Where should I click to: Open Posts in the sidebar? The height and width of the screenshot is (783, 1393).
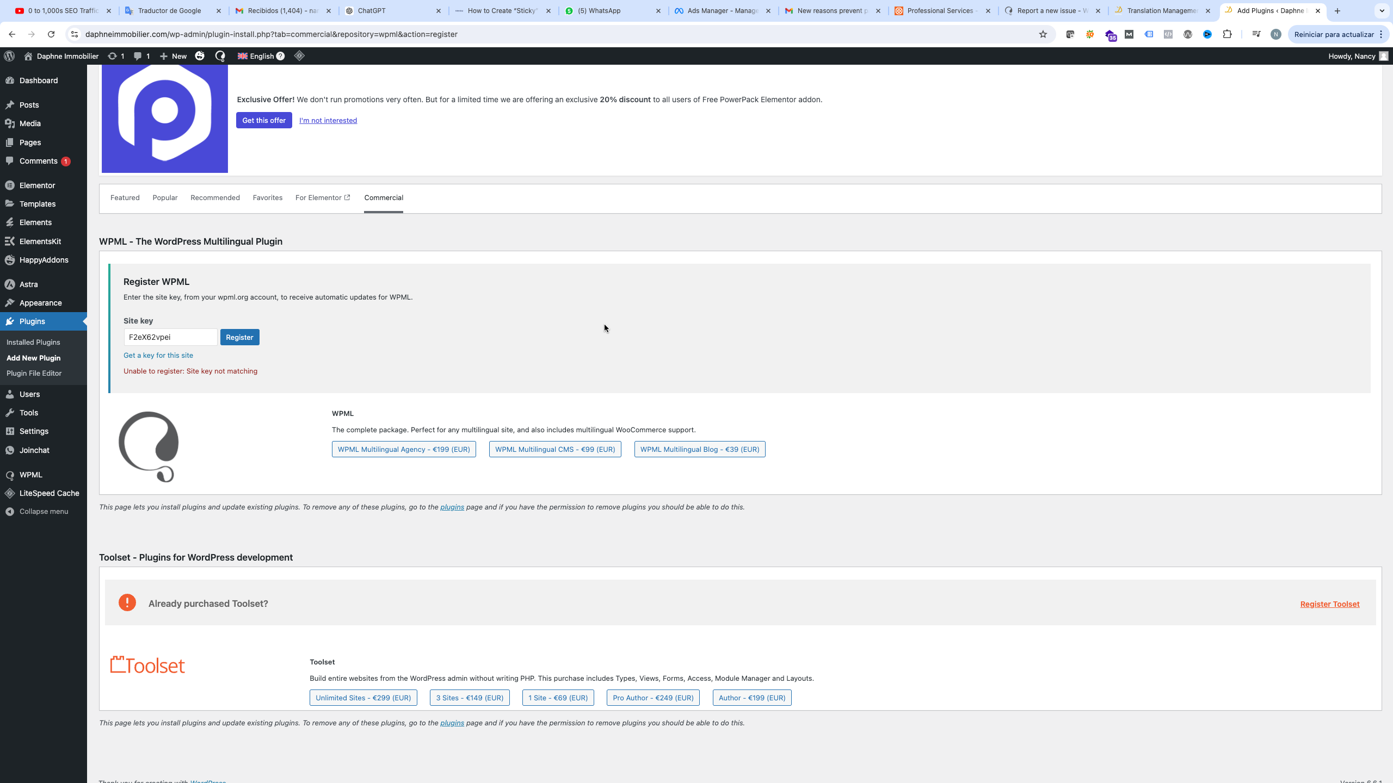(44, 105)
